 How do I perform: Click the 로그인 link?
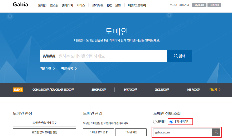[x=173, y=5]
